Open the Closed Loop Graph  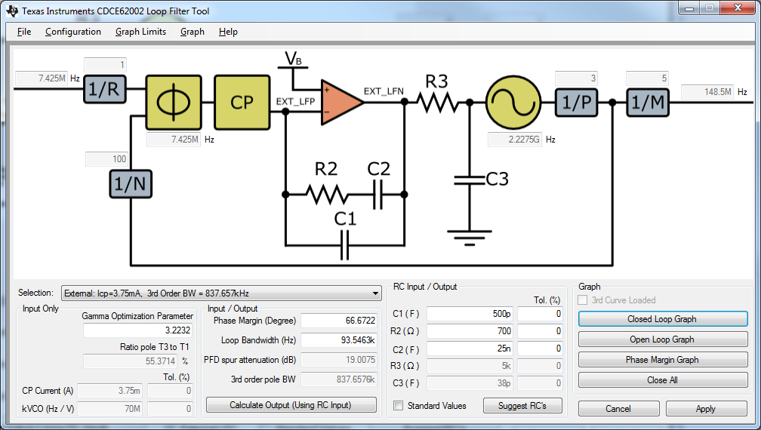tap(663, 319)
